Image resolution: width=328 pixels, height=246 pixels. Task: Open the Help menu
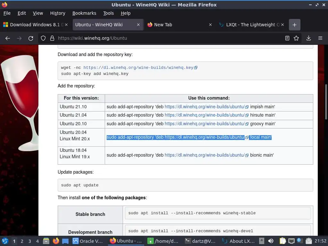click(126, 13)
